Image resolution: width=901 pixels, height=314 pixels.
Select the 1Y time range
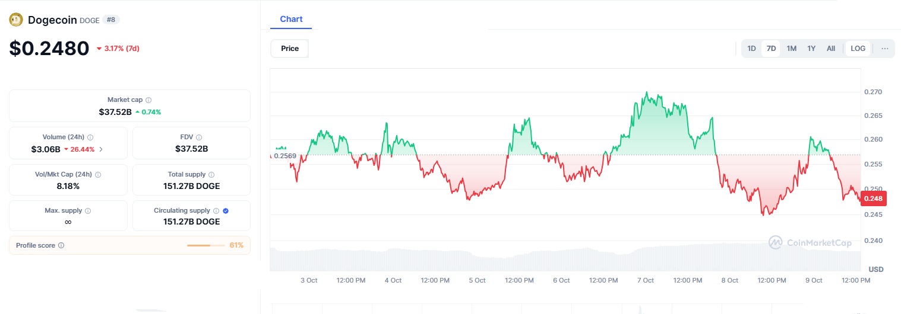point(811,49)
